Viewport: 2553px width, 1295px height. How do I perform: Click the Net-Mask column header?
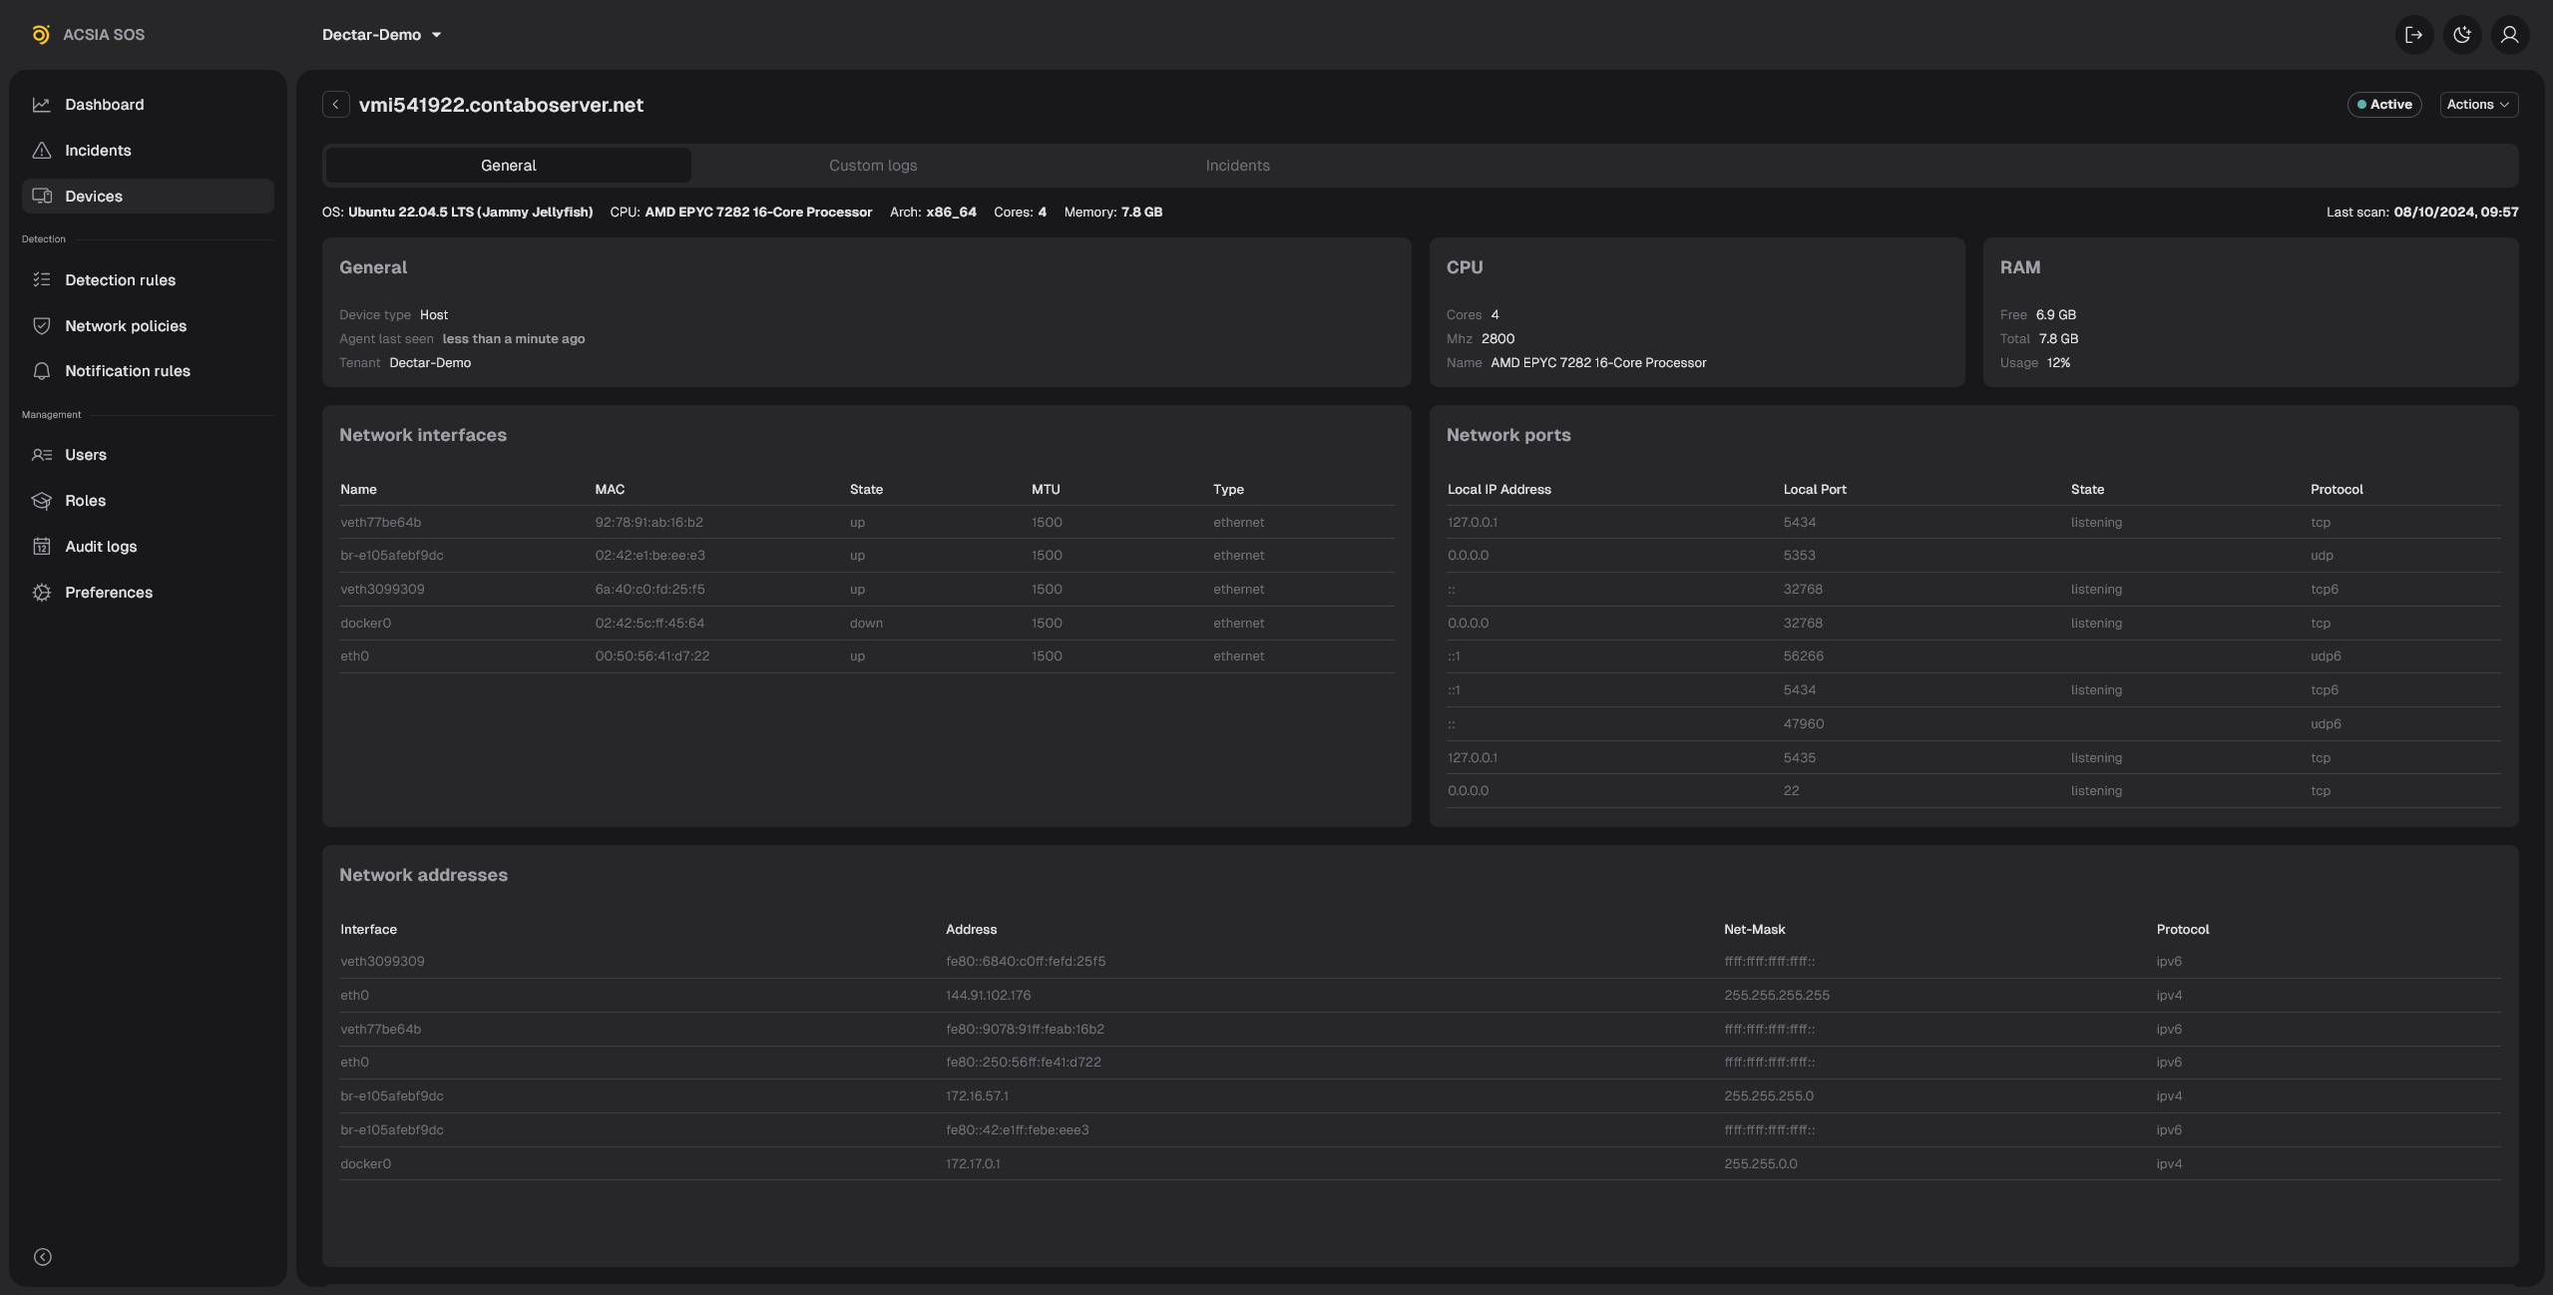1754,930
